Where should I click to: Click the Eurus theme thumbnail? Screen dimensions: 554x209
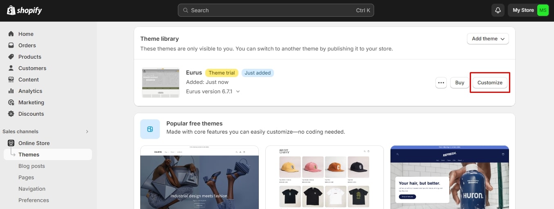click(x=161, y=83)
